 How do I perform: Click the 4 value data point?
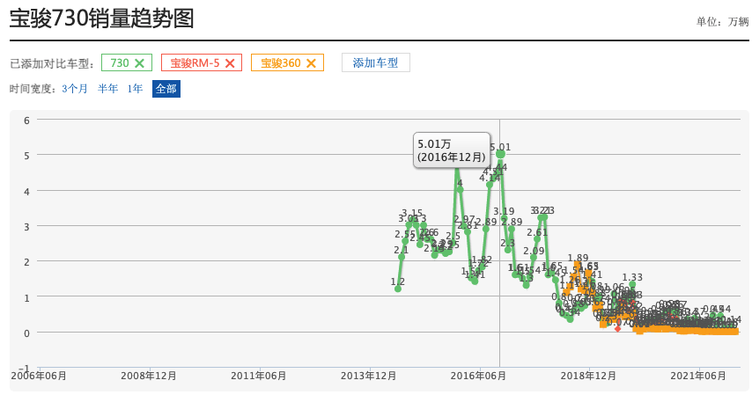[x=461, y=190]
